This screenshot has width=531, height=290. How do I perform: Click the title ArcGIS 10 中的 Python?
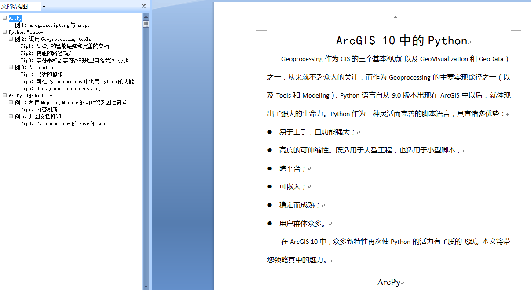[x=402, y=40]
